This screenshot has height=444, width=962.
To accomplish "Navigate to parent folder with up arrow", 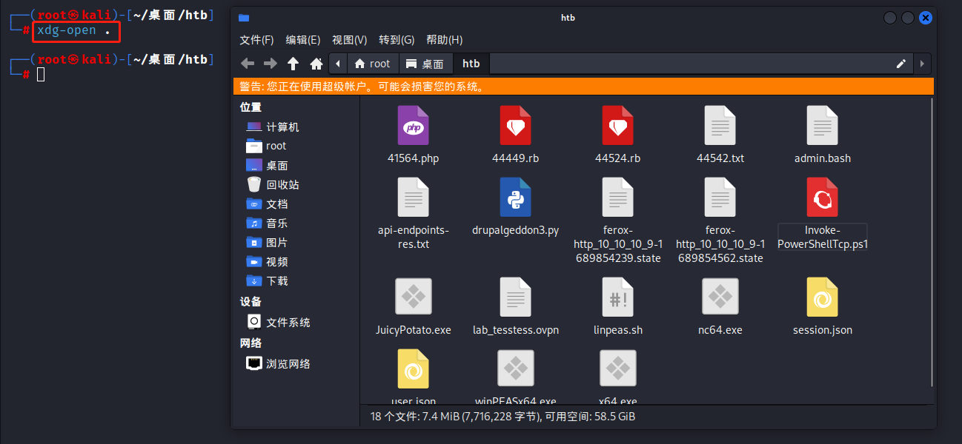I will pyautogui.click(x=293, y=64).
